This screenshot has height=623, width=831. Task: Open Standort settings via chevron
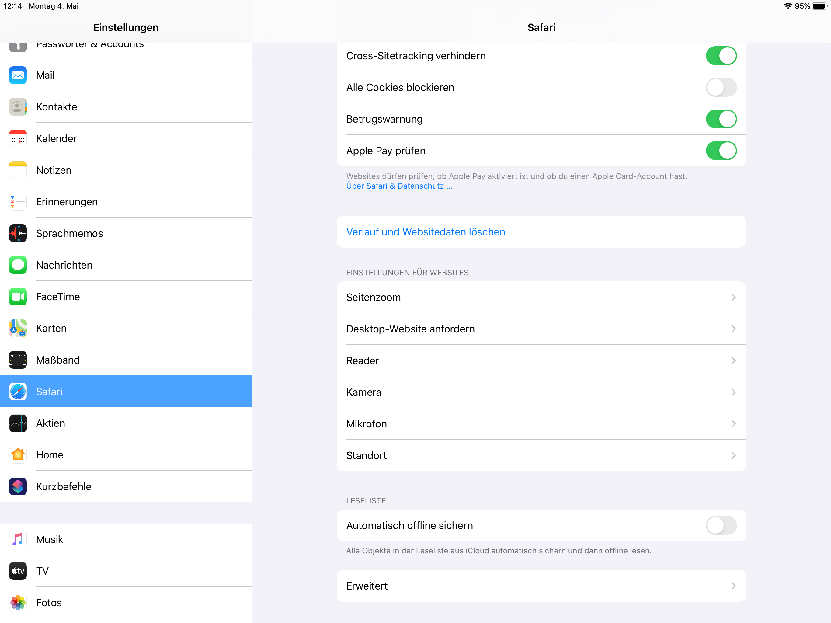[x=733, y=455]
